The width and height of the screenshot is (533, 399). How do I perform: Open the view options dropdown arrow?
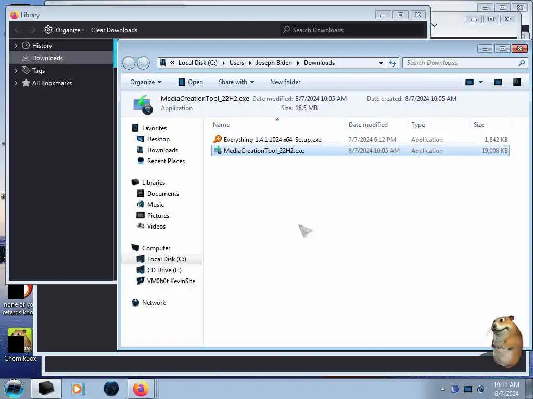coord(480,82)
